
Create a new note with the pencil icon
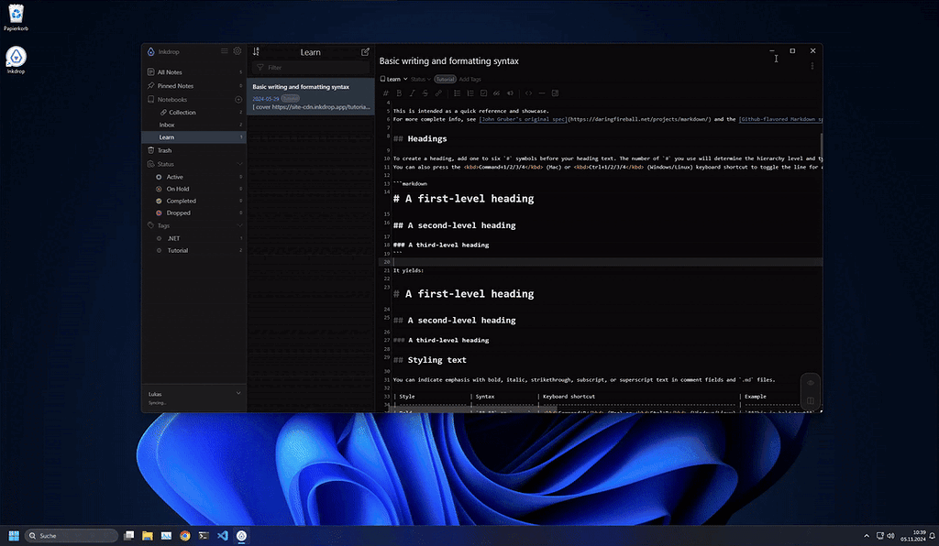click(365, 52)
